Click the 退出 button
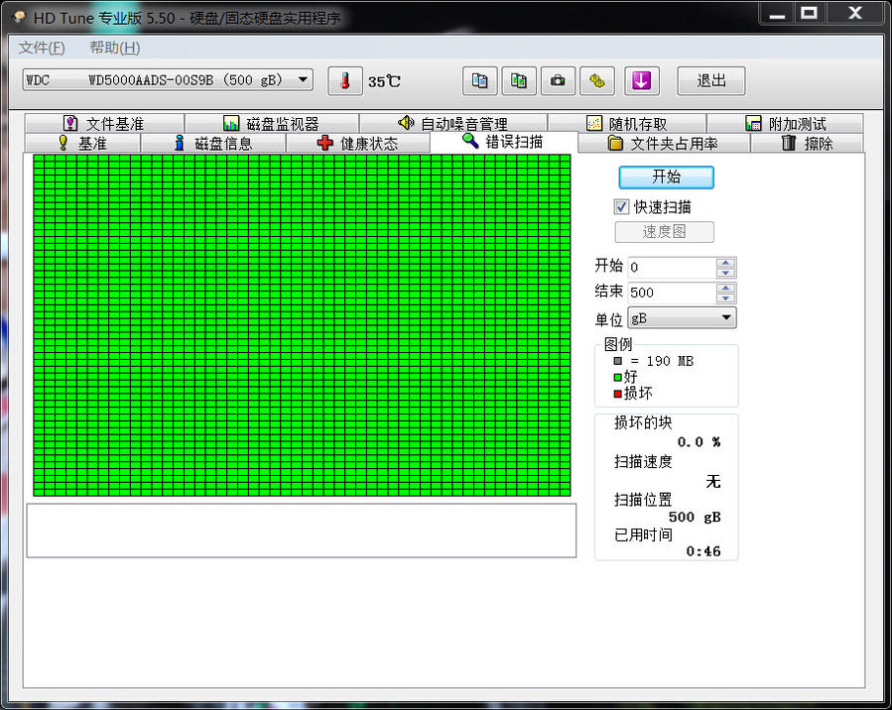Screen dimensions: 892x710 point(711,81)
